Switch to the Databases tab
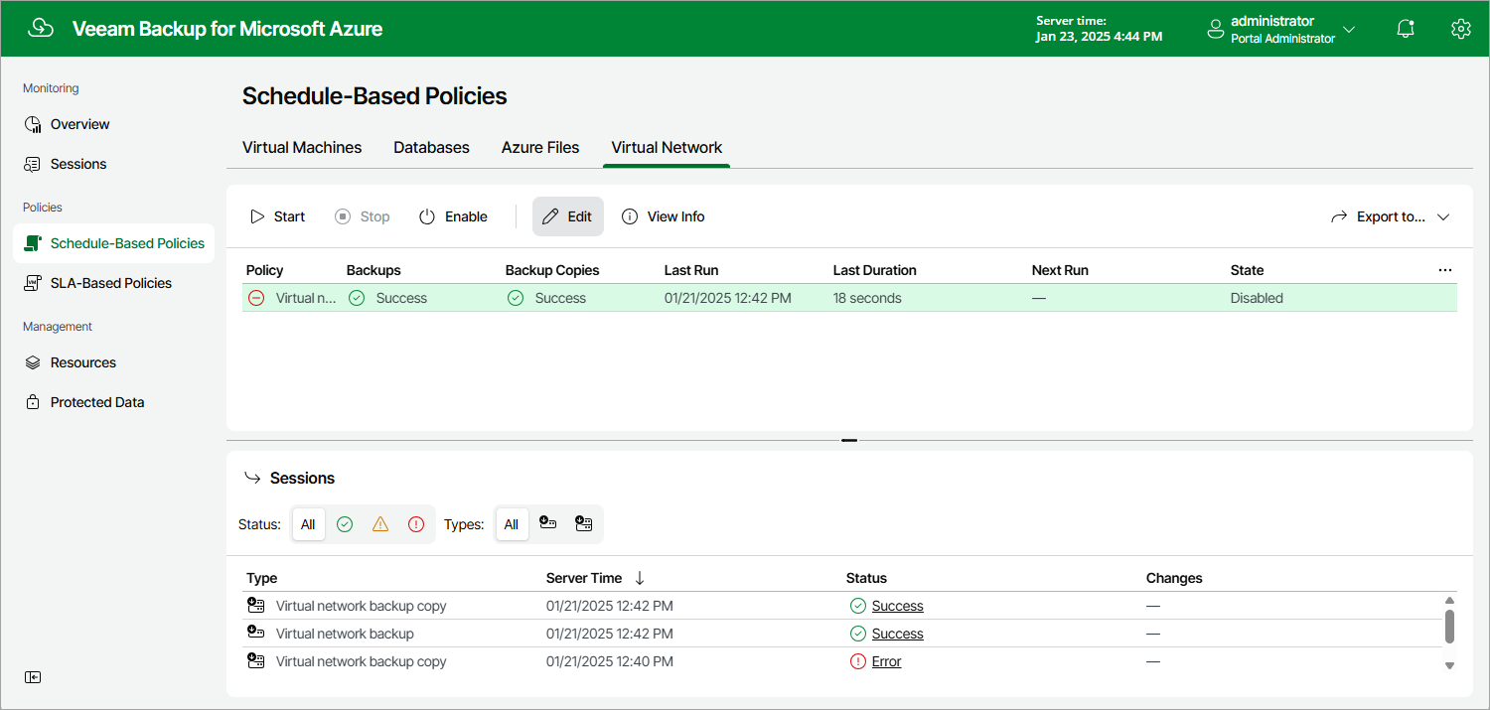Screen dimensions: 1490x710 pyautogui.click(x=431, y=147)
